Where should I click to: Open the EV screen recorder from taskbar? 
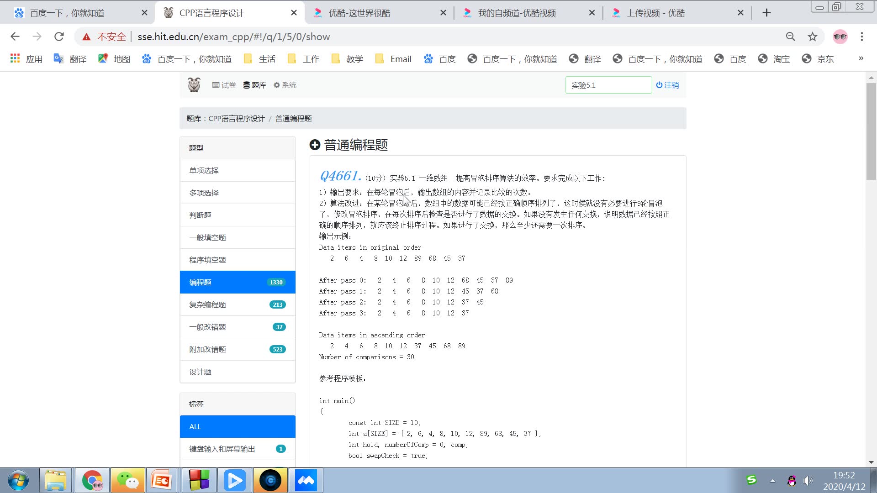pyautogui.click(x=270, y=480)
